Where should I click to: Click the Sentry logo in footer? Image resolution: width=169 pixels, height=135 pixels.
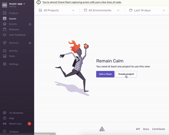pyautogui.click(x=102, y=129)
